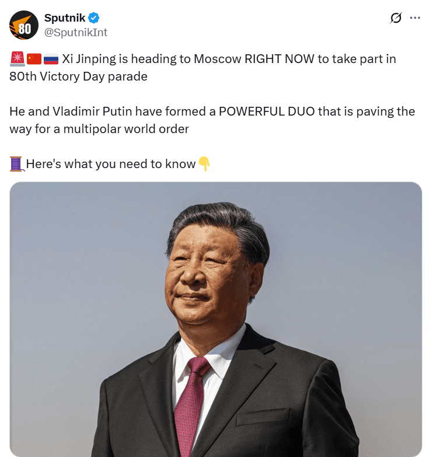This screenshot has height=457, width=430.
Task: Click the '80th Victory Day parade' line
Action: coord(78,76)
